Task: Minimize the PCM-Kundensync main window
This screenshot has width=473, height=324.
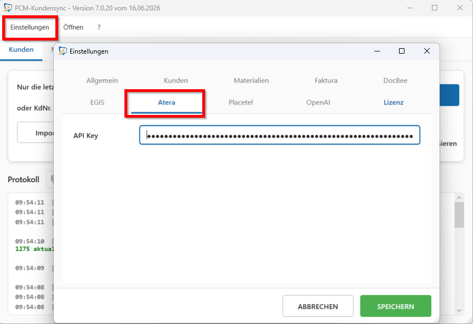Action: click(x=409, y=8)
